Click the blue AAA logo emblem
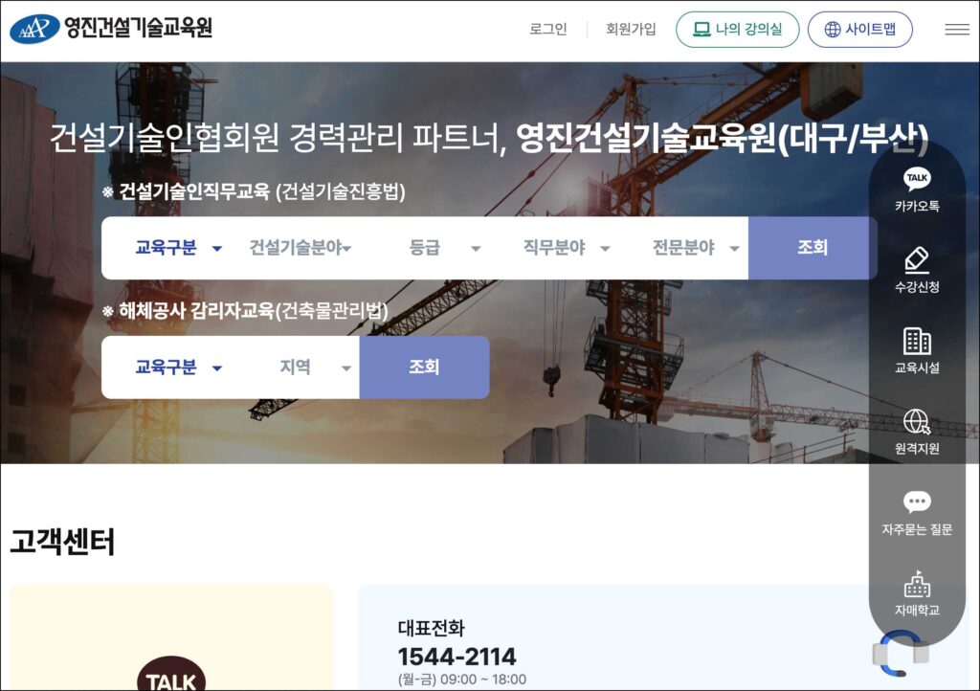The height and width of the screenshot is (691, 980). click(x=34, y=28)
